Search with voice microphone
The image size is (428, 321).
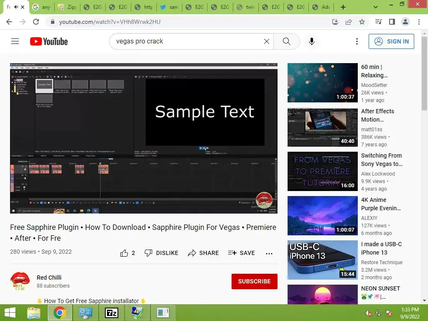point(312,41)
